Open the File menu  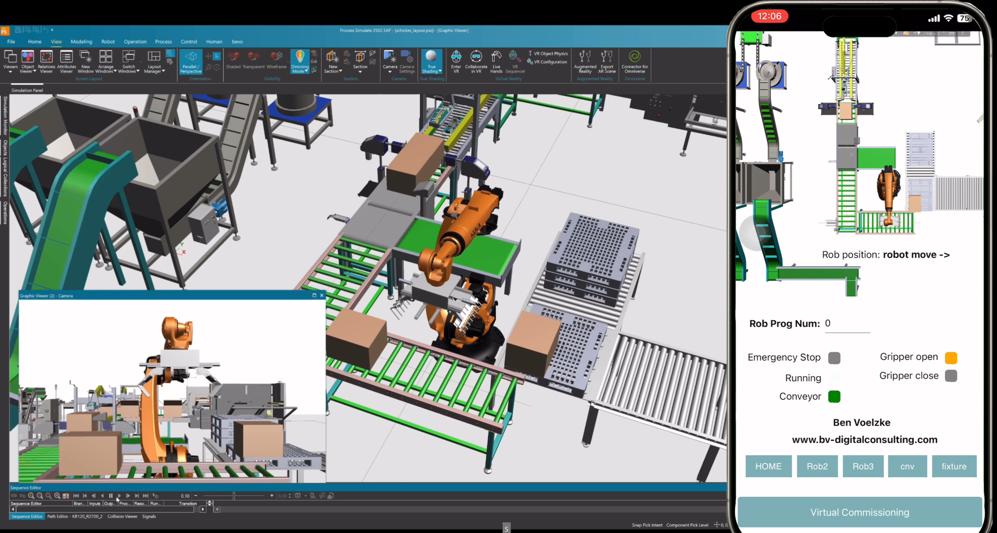pyautogui.click(x=11, y=42)
